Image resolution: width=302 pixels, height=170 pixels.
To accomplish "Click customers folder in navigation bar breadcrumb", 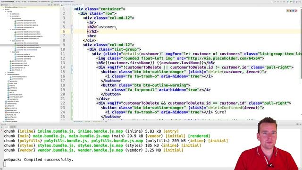I will (x=33, y=1).
